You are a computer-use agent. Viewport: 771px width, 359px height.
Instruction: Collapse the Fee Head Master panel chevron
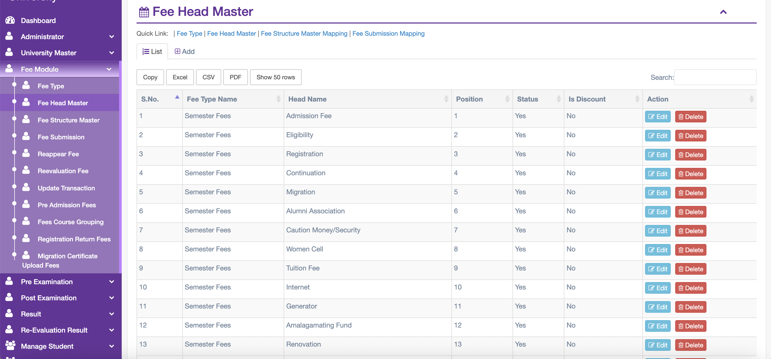(723, 12)
